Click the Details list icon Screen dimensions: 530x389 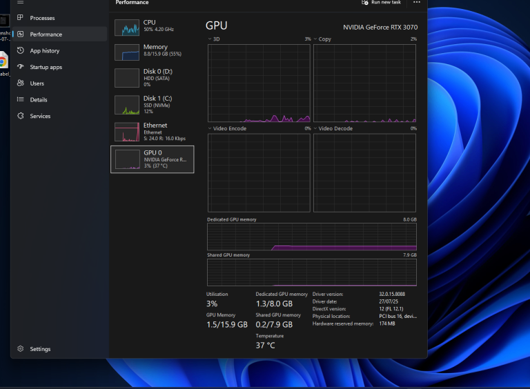pyautogui.click(x=21, y=100)
